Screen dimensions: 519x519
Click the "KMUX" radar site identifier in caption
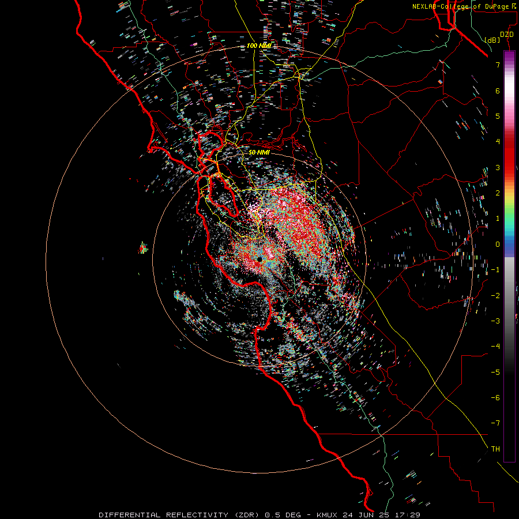[327, 515]
